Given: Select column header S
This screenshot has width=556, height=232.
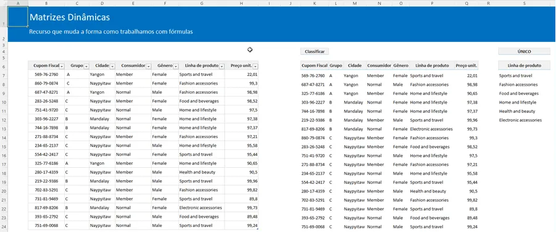Looking at the screenshot, I should tap(524, 3).
